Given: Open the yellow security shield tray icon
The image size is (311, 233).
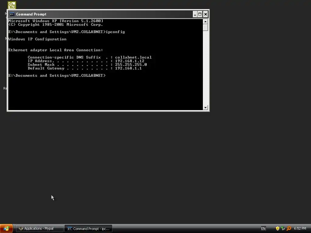Looking at the screenshot, I should [278, 228].
